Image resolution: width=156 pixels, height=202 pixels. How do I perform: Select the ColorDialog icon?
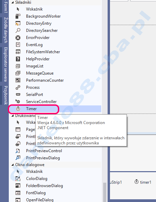click(x=18, y=179)
